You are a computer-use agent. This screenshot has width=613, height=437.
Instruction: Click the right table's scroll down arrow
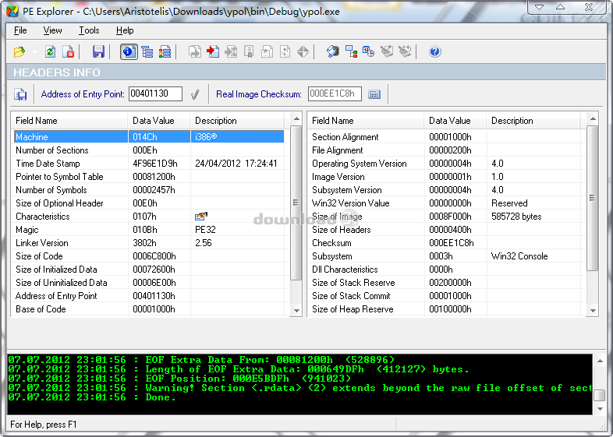click(593, 311)
